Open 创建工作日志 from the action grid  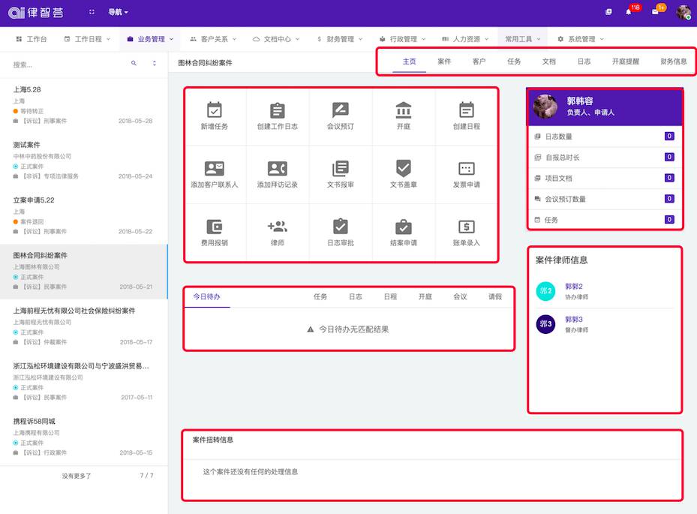point(278,110)
